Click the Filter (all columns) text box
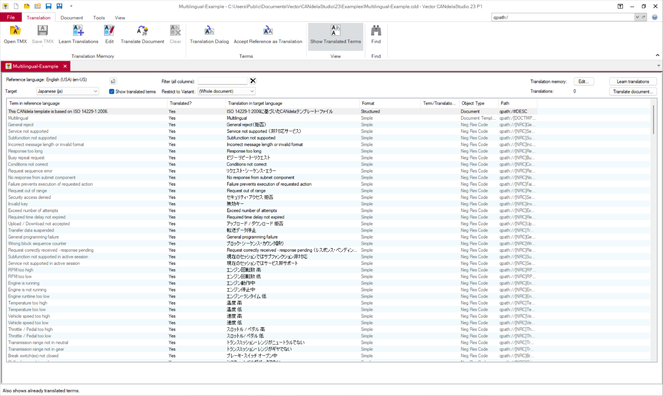This screenshot has width=663, height=396. 222,81
